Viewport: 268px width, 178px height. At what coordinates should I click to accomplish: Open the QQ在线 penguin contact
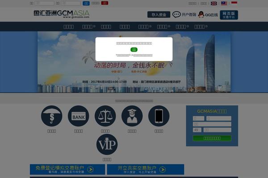[208, 15]
